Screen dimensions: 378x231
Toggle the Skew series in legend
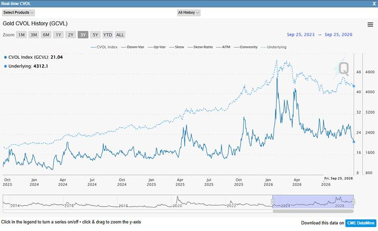coord(177,47)
